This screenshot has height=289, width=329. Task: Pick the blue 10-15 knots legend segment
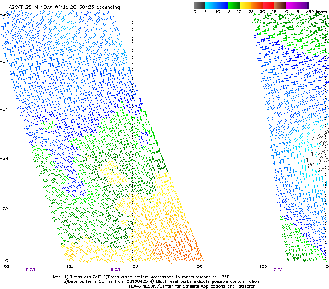click(x=222, y=5)
